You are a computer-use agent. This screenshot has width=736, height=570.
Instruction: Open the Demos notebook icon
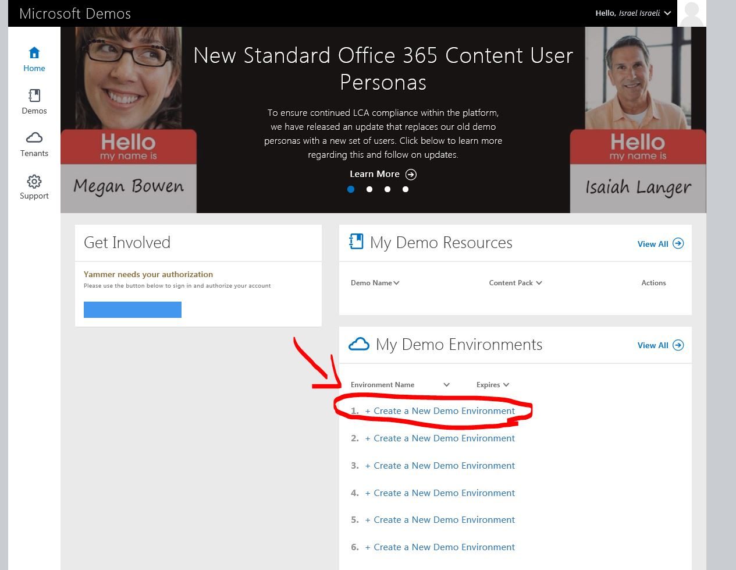(x=34, y=95)
